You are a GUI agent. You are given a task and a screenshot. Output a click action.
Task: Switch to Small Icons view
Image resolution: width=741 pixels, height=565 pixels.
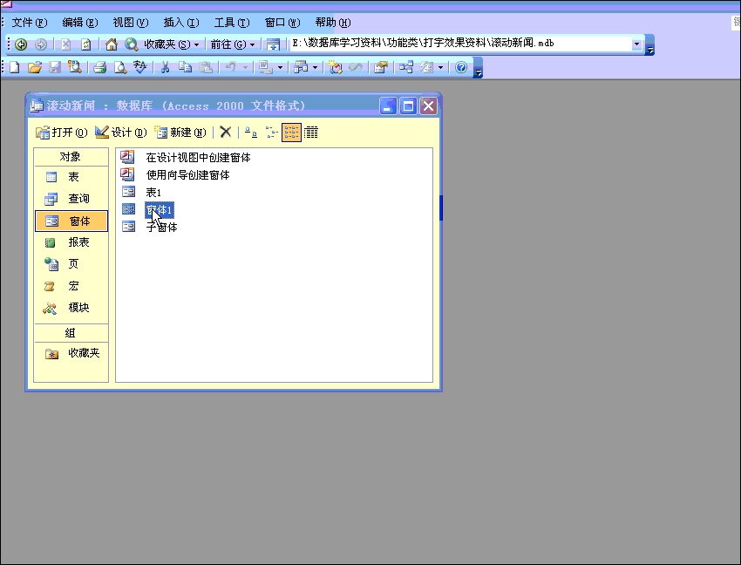pos(271,133)
